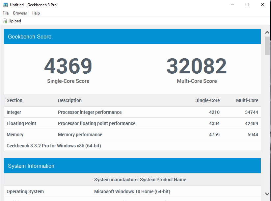Click the scrollbar up arrow

(x=267, y=33)
